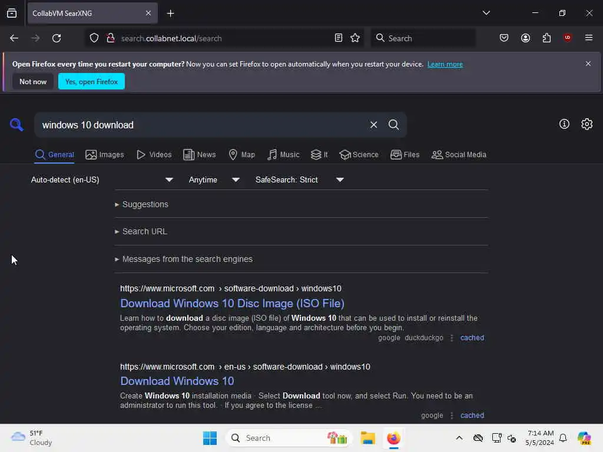Image resolution: width=603 pixels, height=452 pixels.
Task: Click the Firefox back arrow button
Action: point(14,38)
